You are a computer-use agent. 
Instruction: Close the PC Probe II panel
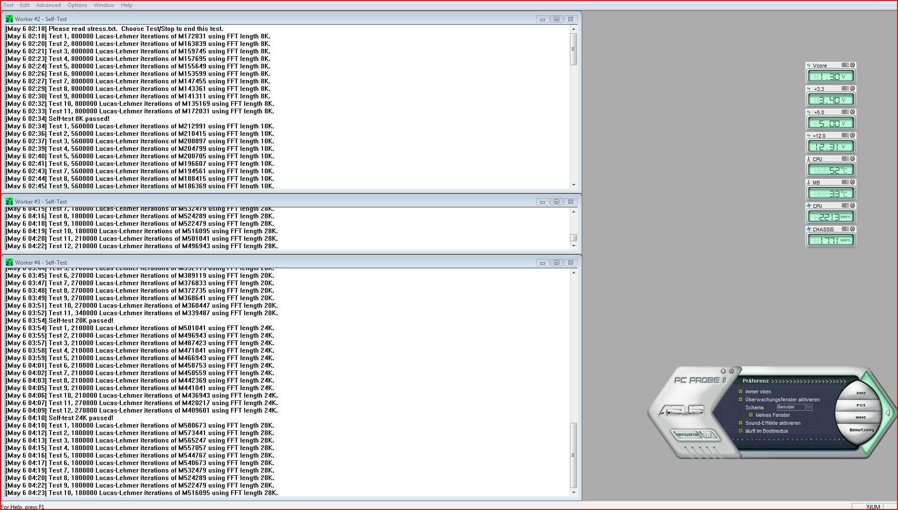coord(731,371)
